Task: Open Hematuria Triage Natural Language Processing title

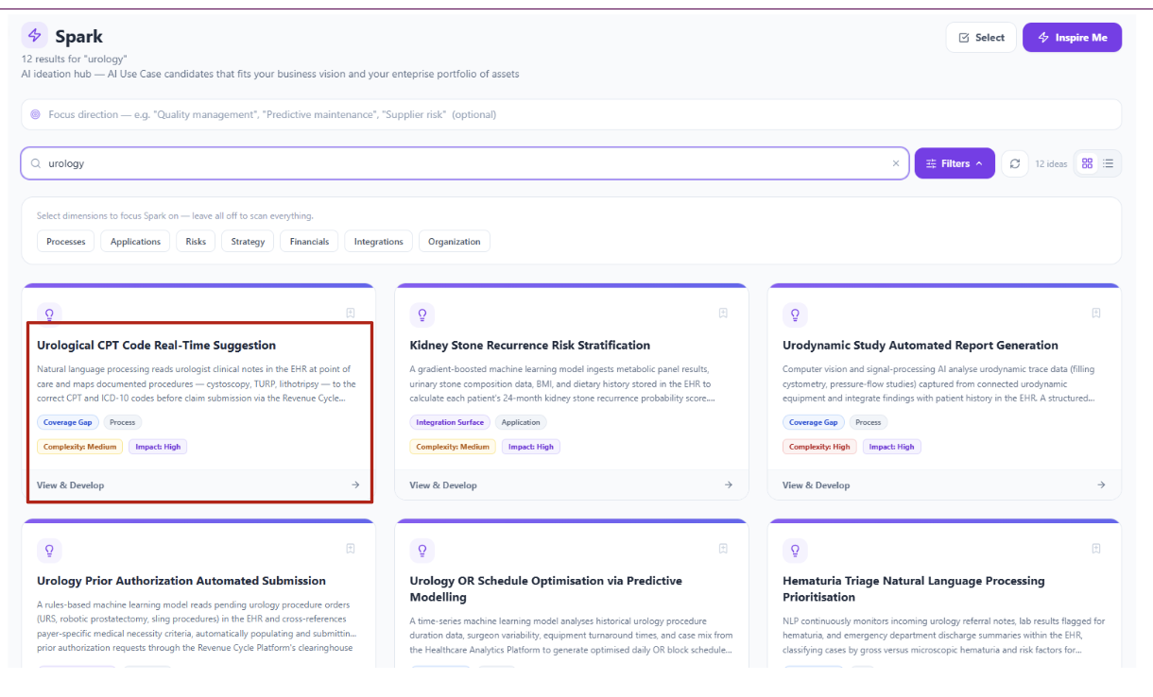Action: (x=914, y=588)
